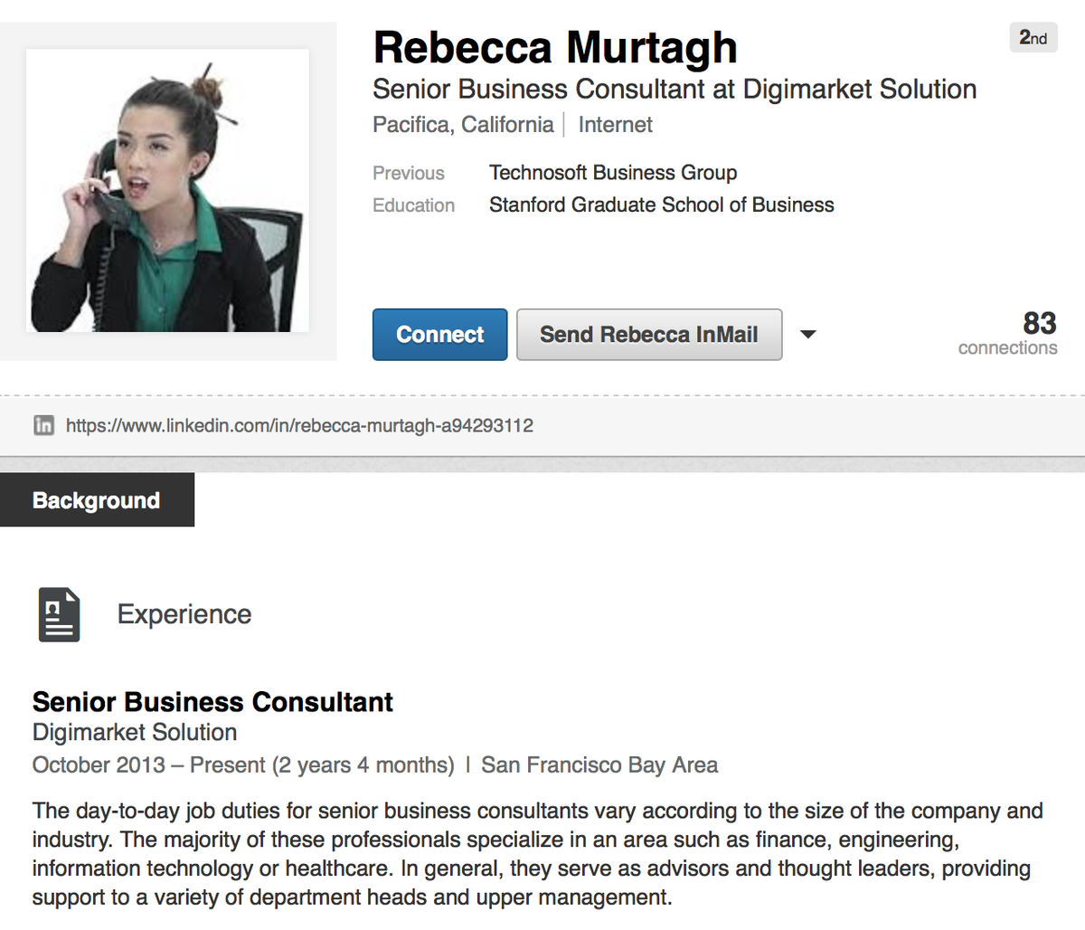Screen dimensions: 1085x930
Task: Click the Previous label
Action: 409,173
